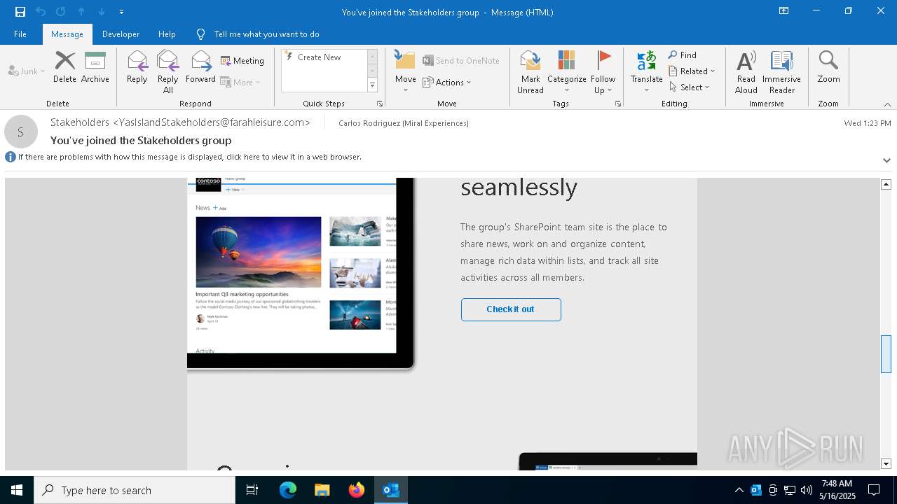
Task: Click Reply All
Action: pyautogui.click(x=168, y=72)
